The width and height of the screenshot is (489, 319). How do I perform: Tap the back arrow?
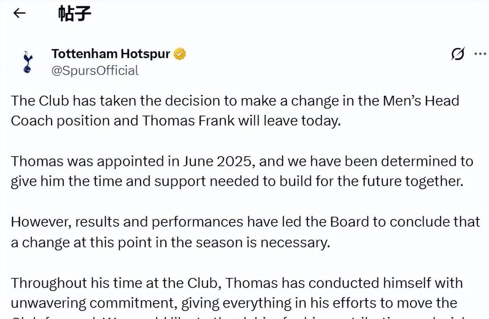point(19,13)
